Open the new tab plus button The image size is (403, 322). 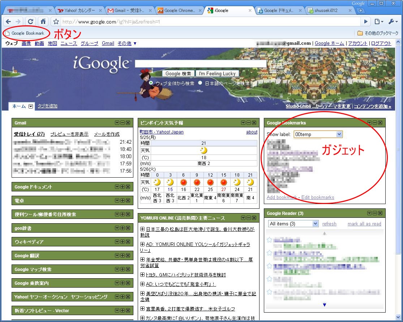pos(360,10)
